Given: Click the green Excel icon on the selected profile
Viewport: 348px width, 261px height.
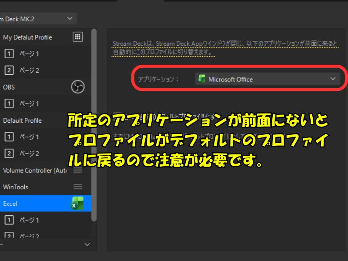Looking at the screenshot, I should point(77,204).
